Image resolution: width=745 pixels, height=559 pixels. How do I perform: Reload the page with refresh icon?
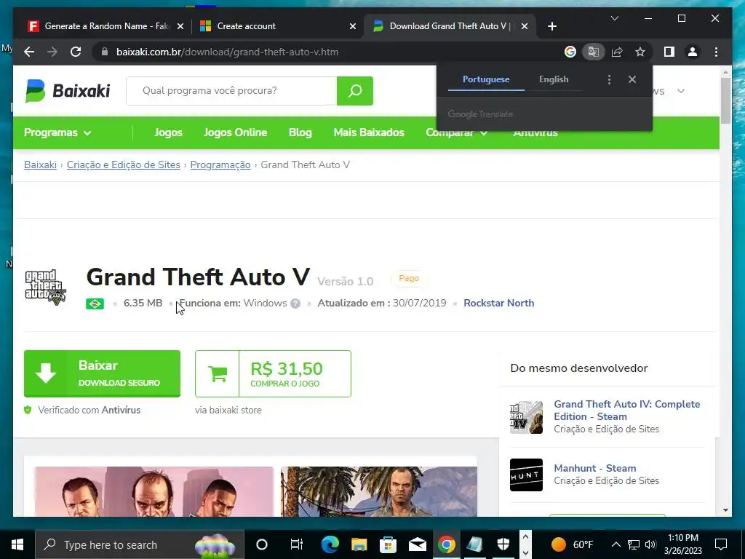point(76,52)
